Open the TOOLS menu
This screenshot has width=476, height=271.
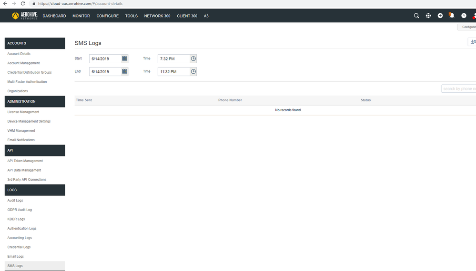[x=132, y=16]
